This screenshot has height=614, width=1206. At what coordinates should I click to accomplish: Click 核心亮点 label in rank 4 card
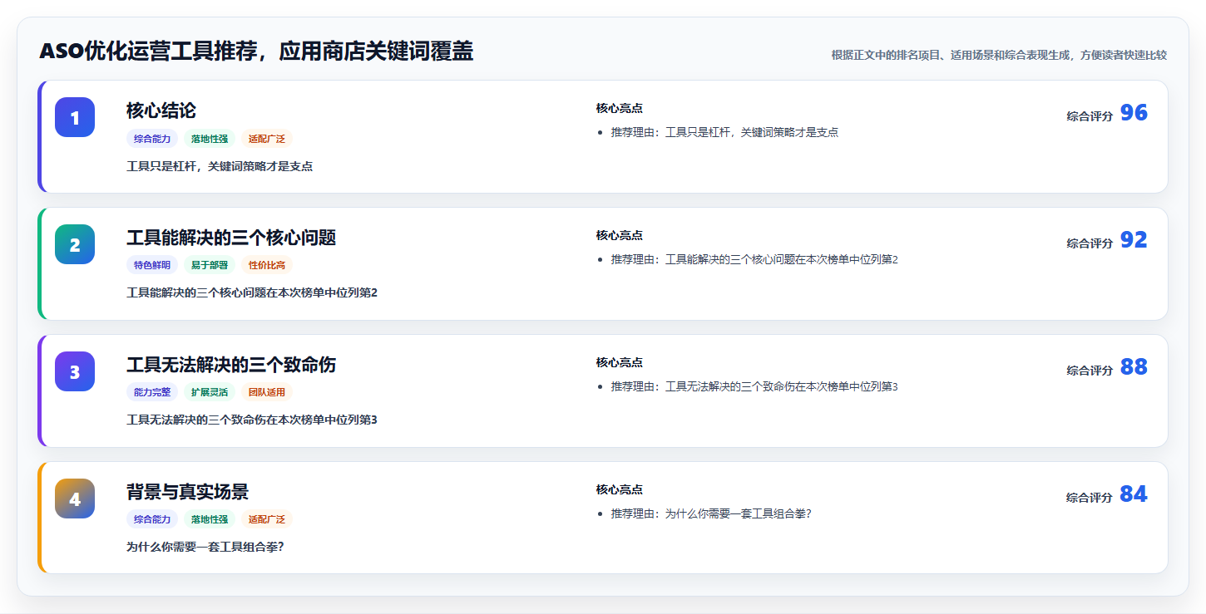point(620,489)
